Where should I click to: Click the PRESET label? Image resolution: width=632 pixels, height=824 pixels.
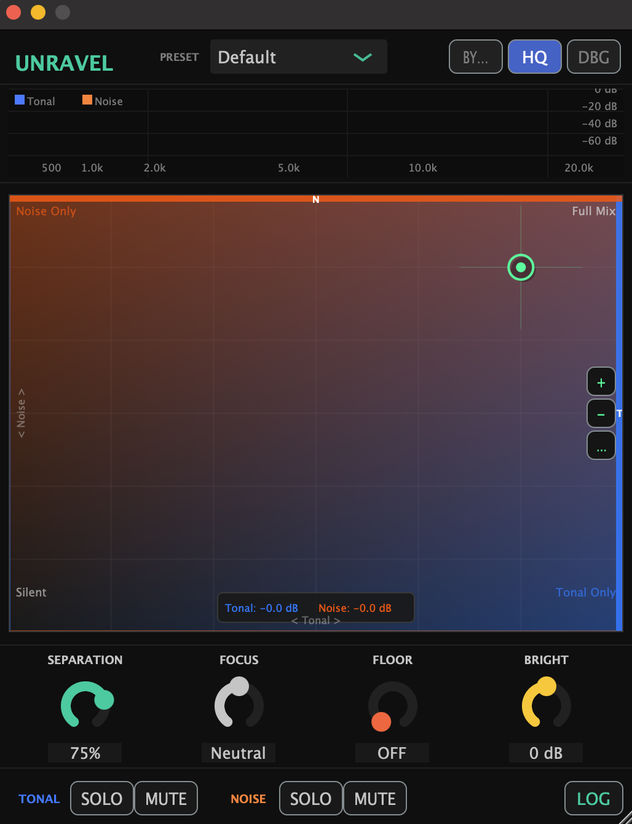180,57
